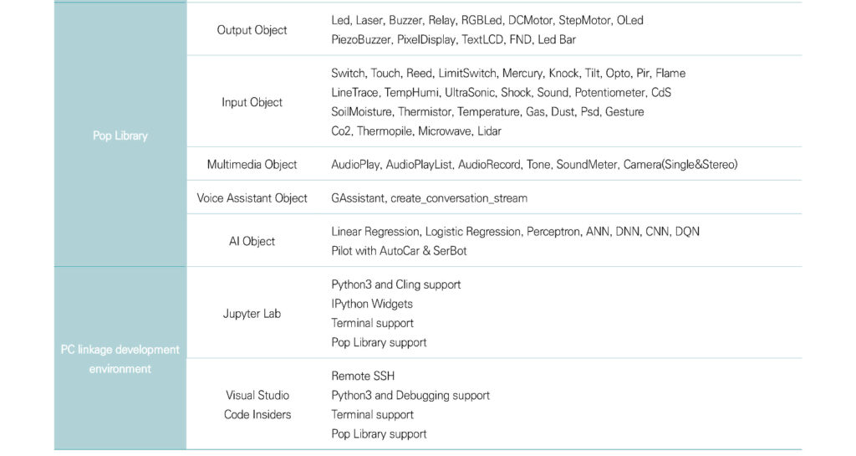Click Python3 and Debugging support line
Screen dimensions: 856x456
[x=410, y=396]
